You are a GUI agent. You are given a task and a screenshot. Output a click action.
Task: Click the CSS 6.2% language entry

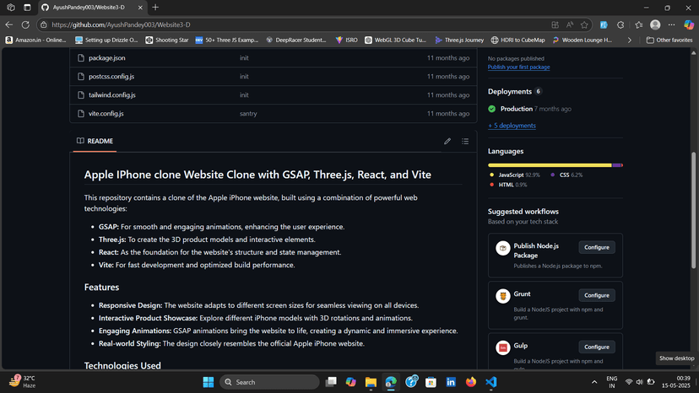click(x=566, y=175)
